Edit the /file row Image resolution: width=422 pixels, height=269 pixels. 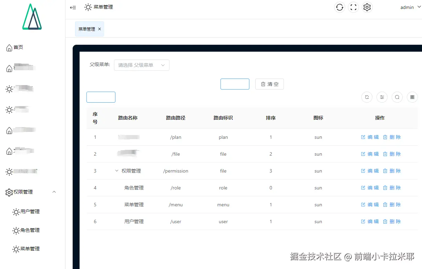point(370,154)
